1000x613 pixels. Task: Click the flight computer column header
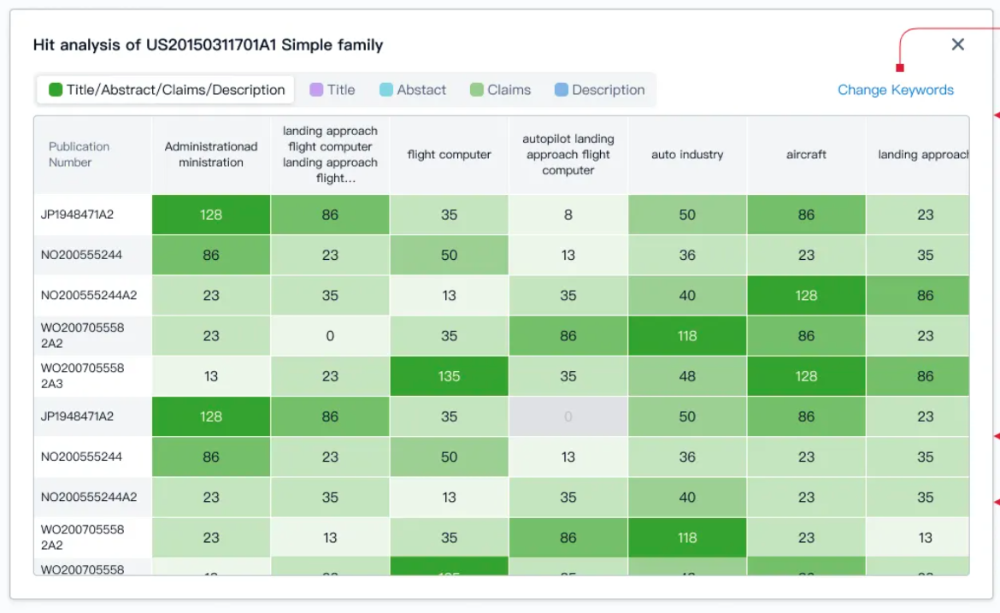point(449,155)
